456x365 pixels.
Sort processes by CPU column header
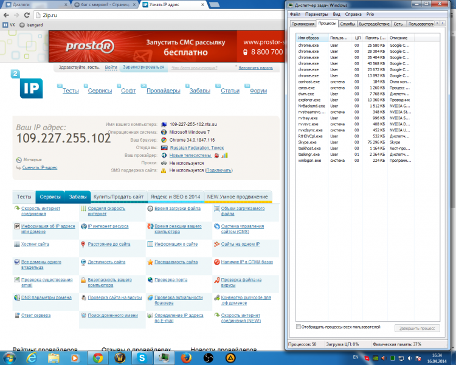click(358, 38)
